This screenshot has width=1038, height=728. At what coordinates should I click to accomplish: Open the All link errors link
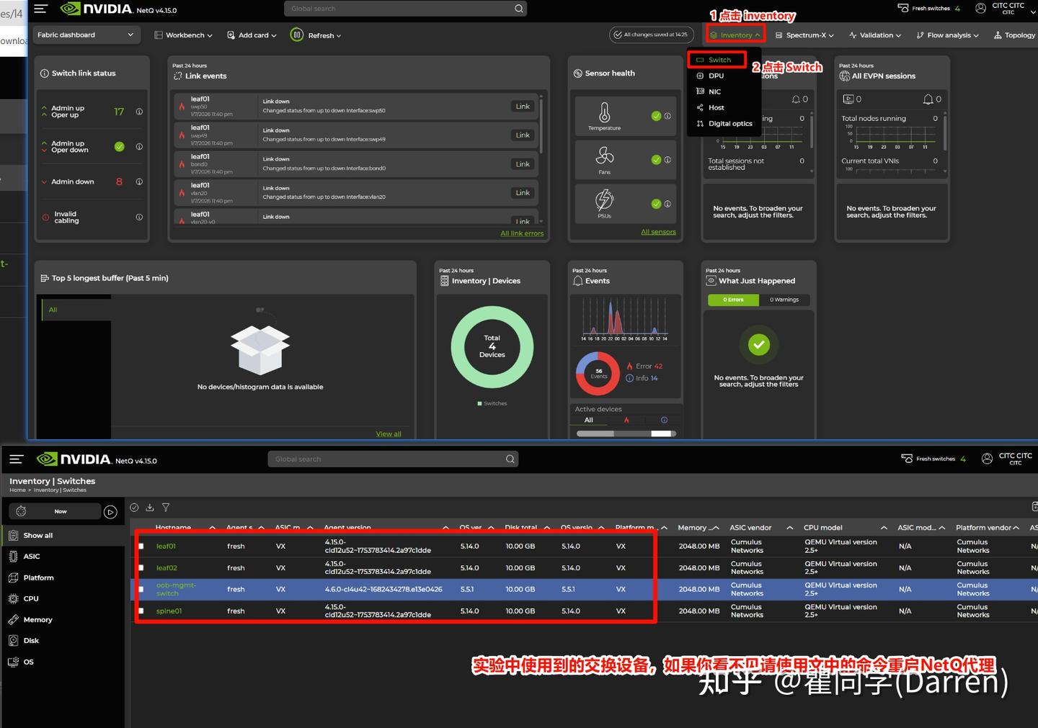click(x=522, y=233)
